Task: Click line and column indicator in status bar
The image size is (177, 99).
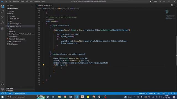Action: point(143,94)
